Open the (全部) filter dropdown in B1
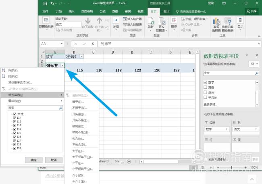The height and width of the screenshot is (184, 262). tap(82, 56)
